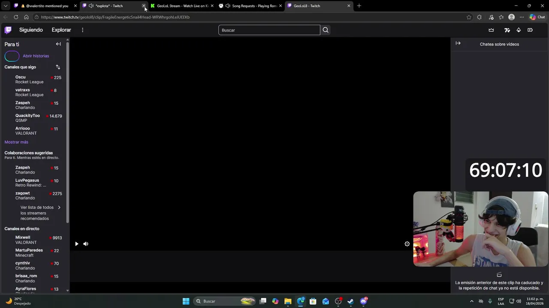549x308 pixels.
Task: Reload the page with the refresh icon
Action: point(16,17)
